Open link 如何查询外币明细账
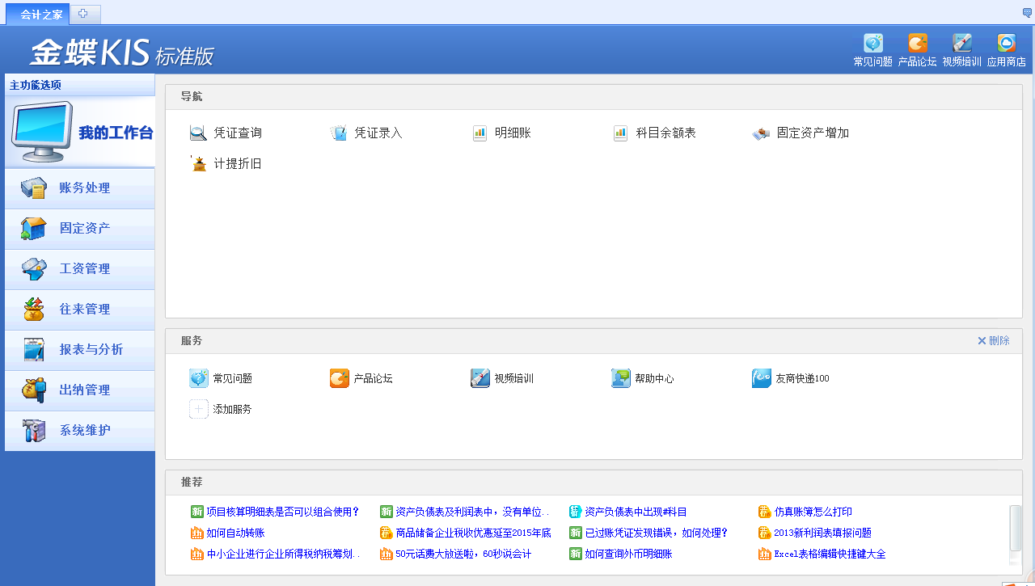 click(x=628, y=554)
